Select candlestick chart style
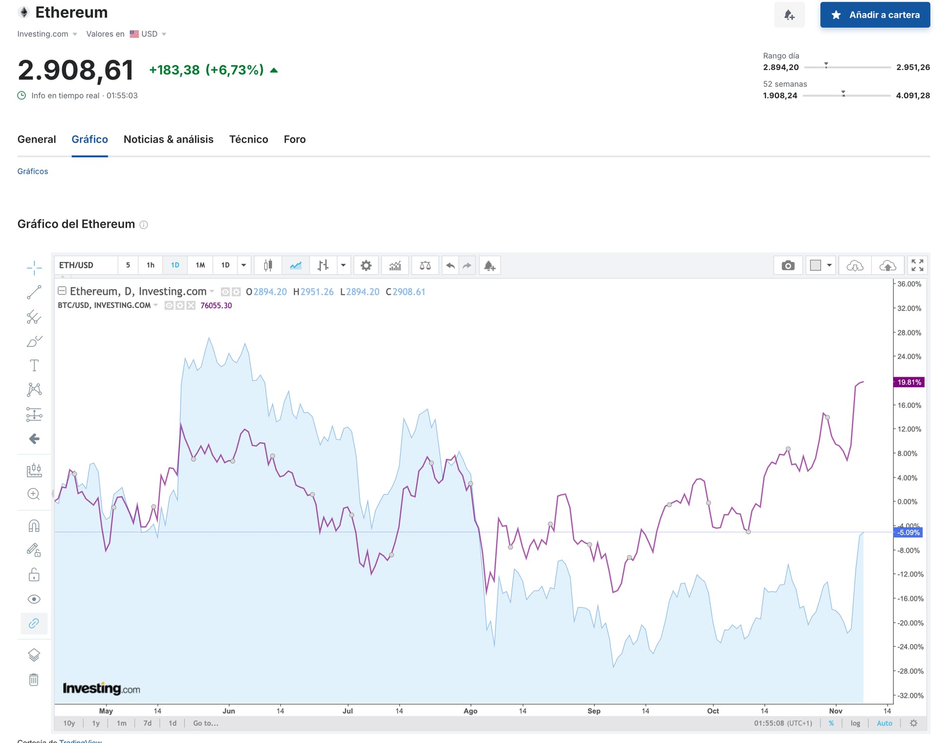The height and width of the screenshot is (743, 940). pos(268,266)
